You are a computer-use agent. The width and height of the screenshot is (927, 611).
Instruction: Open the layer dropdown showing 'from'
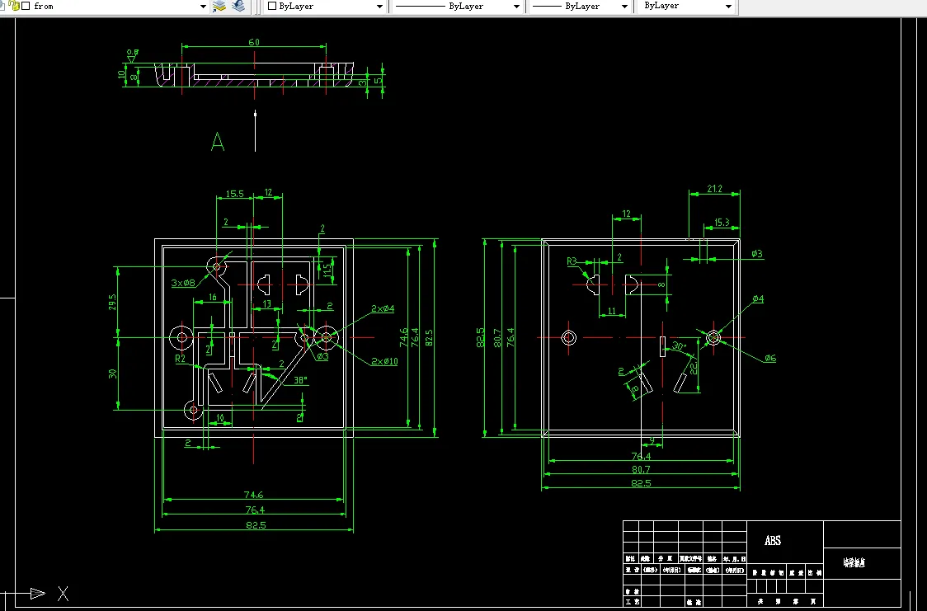[204, 7]
